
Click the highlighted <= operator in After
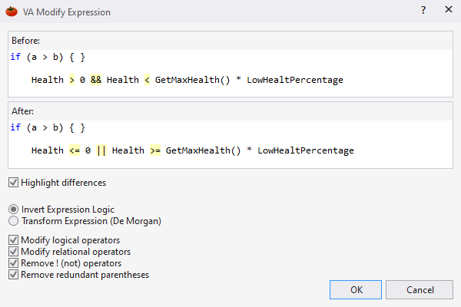point(75,150)
